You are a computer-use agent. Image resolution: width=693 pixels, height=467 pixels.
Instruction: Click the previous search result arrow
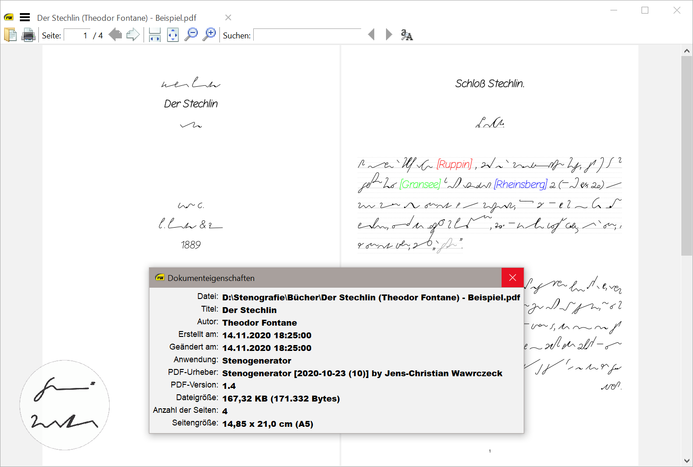pos(371,34)
